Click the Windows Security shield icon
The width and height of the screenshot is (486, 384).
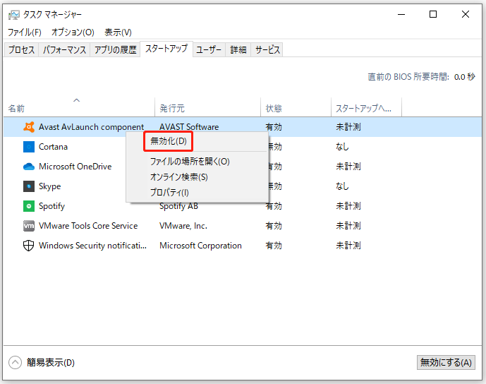click(29, 246)
